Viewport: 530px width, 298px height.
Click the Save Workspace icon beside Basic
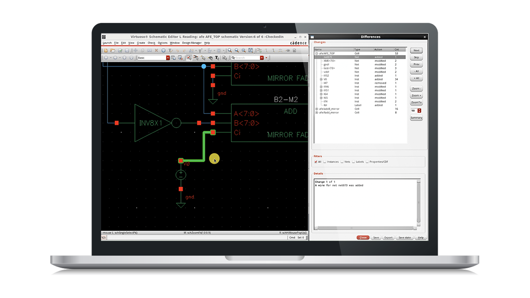click(173, 58)
